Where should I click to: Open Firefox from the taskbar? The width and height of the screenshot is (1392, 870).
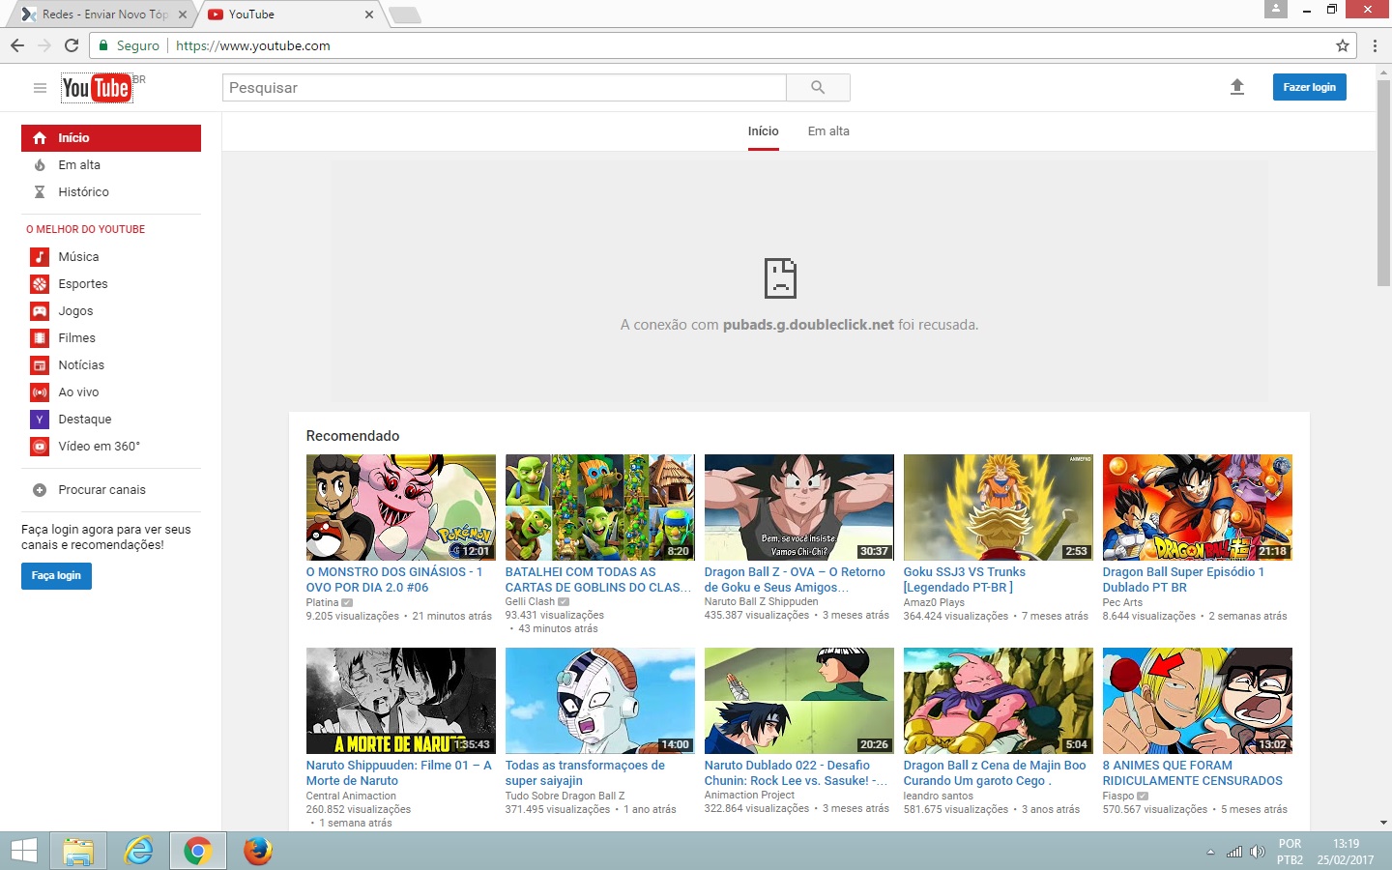point(257,851)
